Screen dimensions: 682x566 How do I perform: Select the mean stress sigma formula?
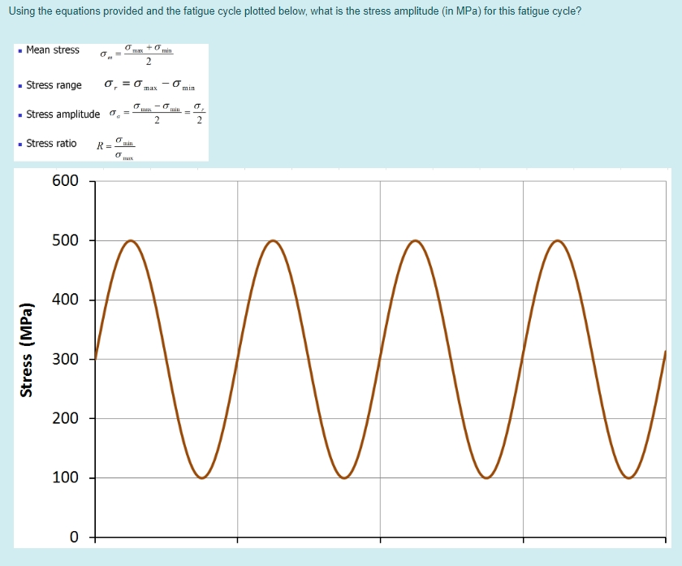(138, 55)
